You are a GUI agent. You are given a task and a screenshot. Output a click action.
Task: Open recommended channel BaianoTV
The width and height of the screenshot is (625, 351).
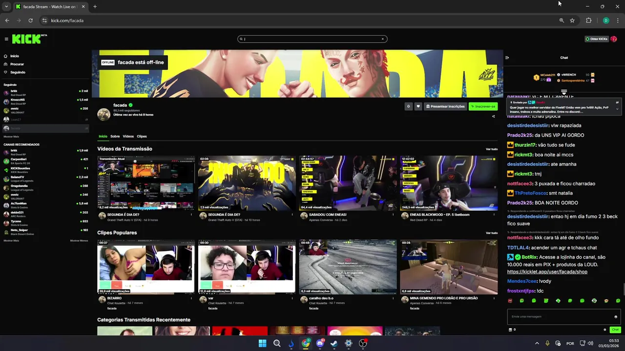[x=45, y=178]
